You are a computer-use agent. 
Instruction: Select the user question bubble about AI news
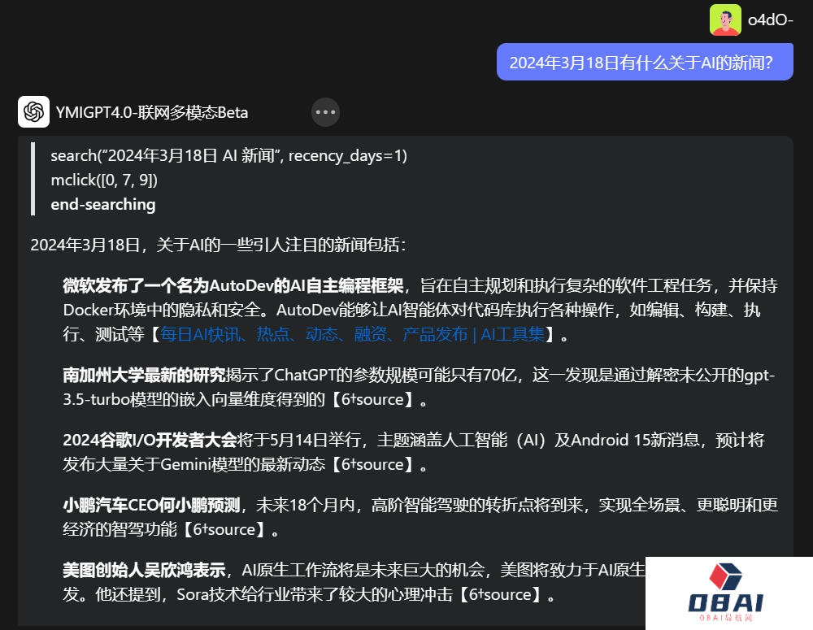click(645, 61)
